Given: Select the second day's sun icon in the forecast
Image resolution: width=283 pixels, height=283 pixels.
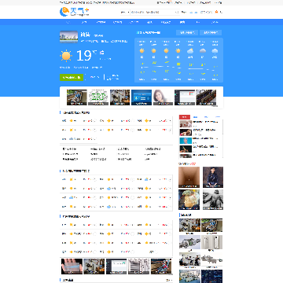Looking at the screenshot, I should coord(153,50).
